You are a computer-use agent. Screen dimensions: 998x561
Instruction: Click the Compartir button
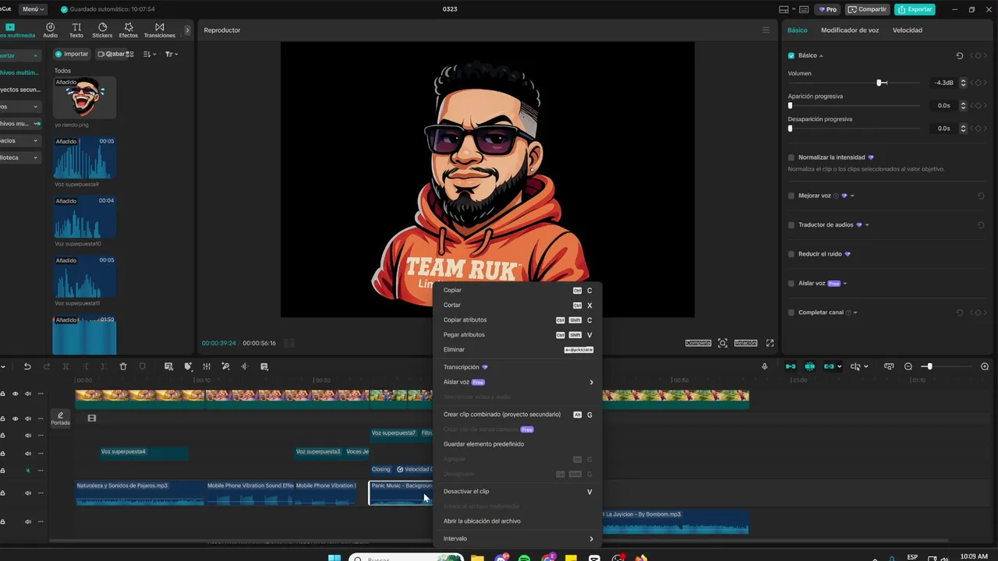click(868, 9)
